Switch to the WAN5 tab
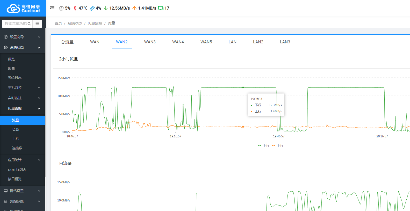 pyautogui.click(x=206, y=42)
